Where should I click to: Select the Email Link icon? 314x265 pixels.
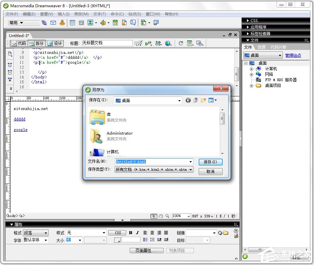[x=54, y=22]
